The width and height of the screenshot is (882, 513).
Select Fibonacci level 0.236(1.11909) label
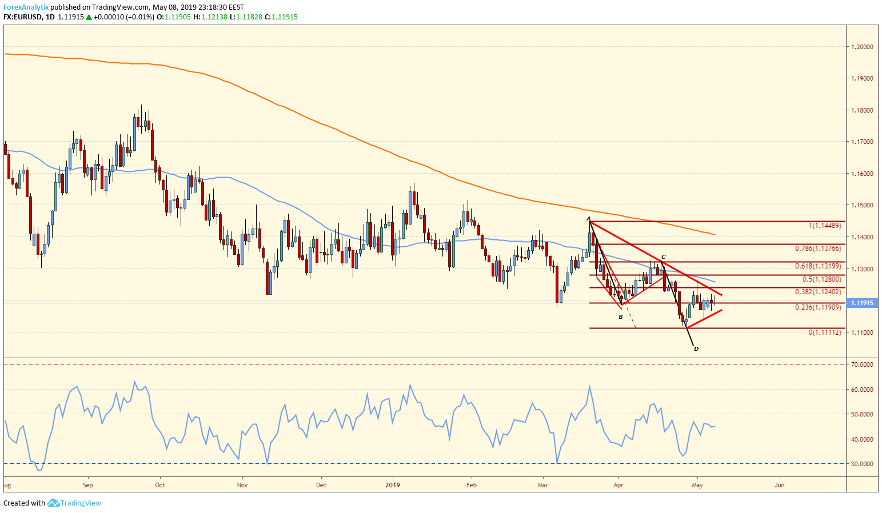[x=818, y=307]
